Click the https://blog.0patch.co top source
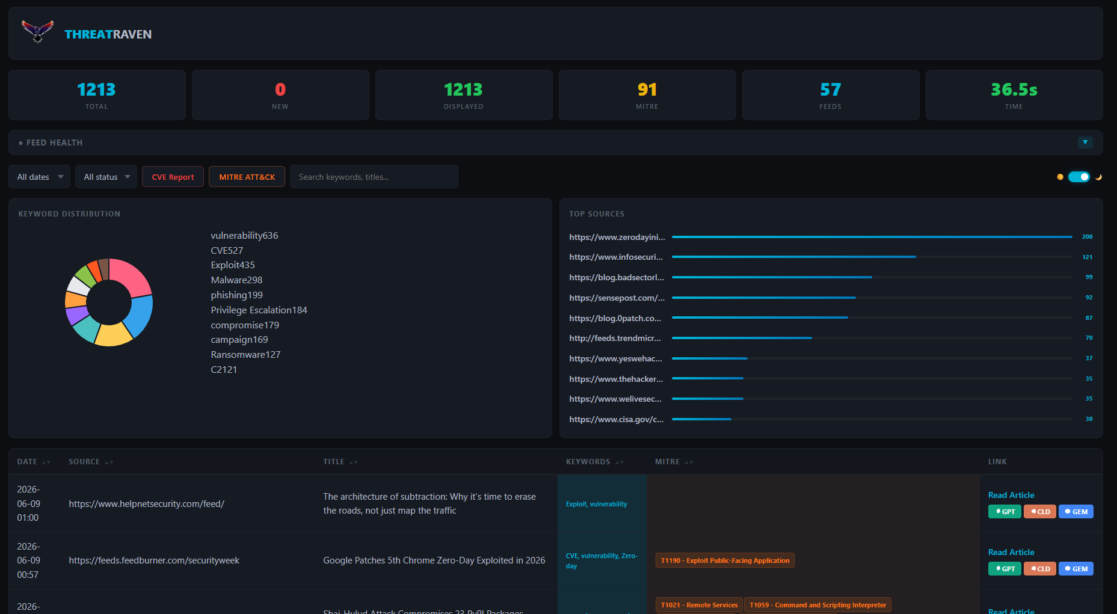 615,318
